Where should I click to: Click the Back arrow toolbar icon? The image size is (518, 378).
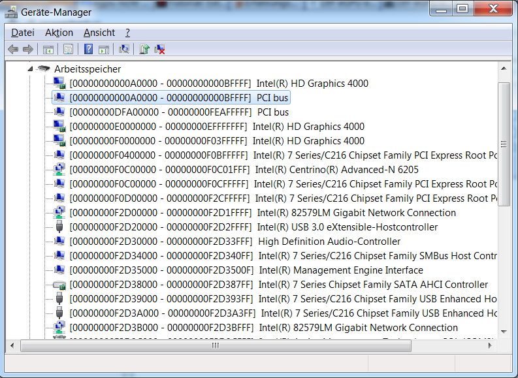tap(13, 50)
